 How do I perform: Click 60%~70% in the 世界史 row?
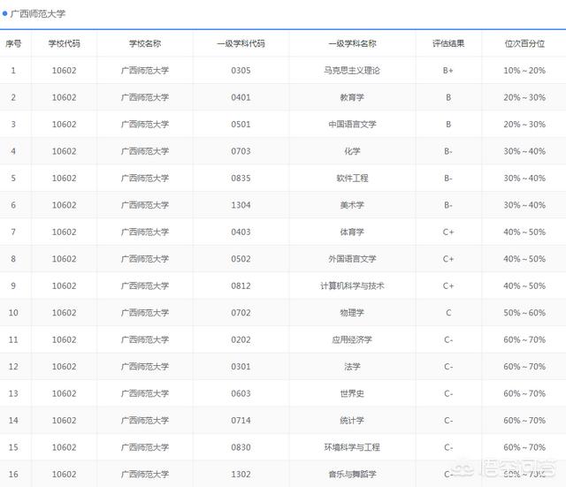[x=524, y=393]
